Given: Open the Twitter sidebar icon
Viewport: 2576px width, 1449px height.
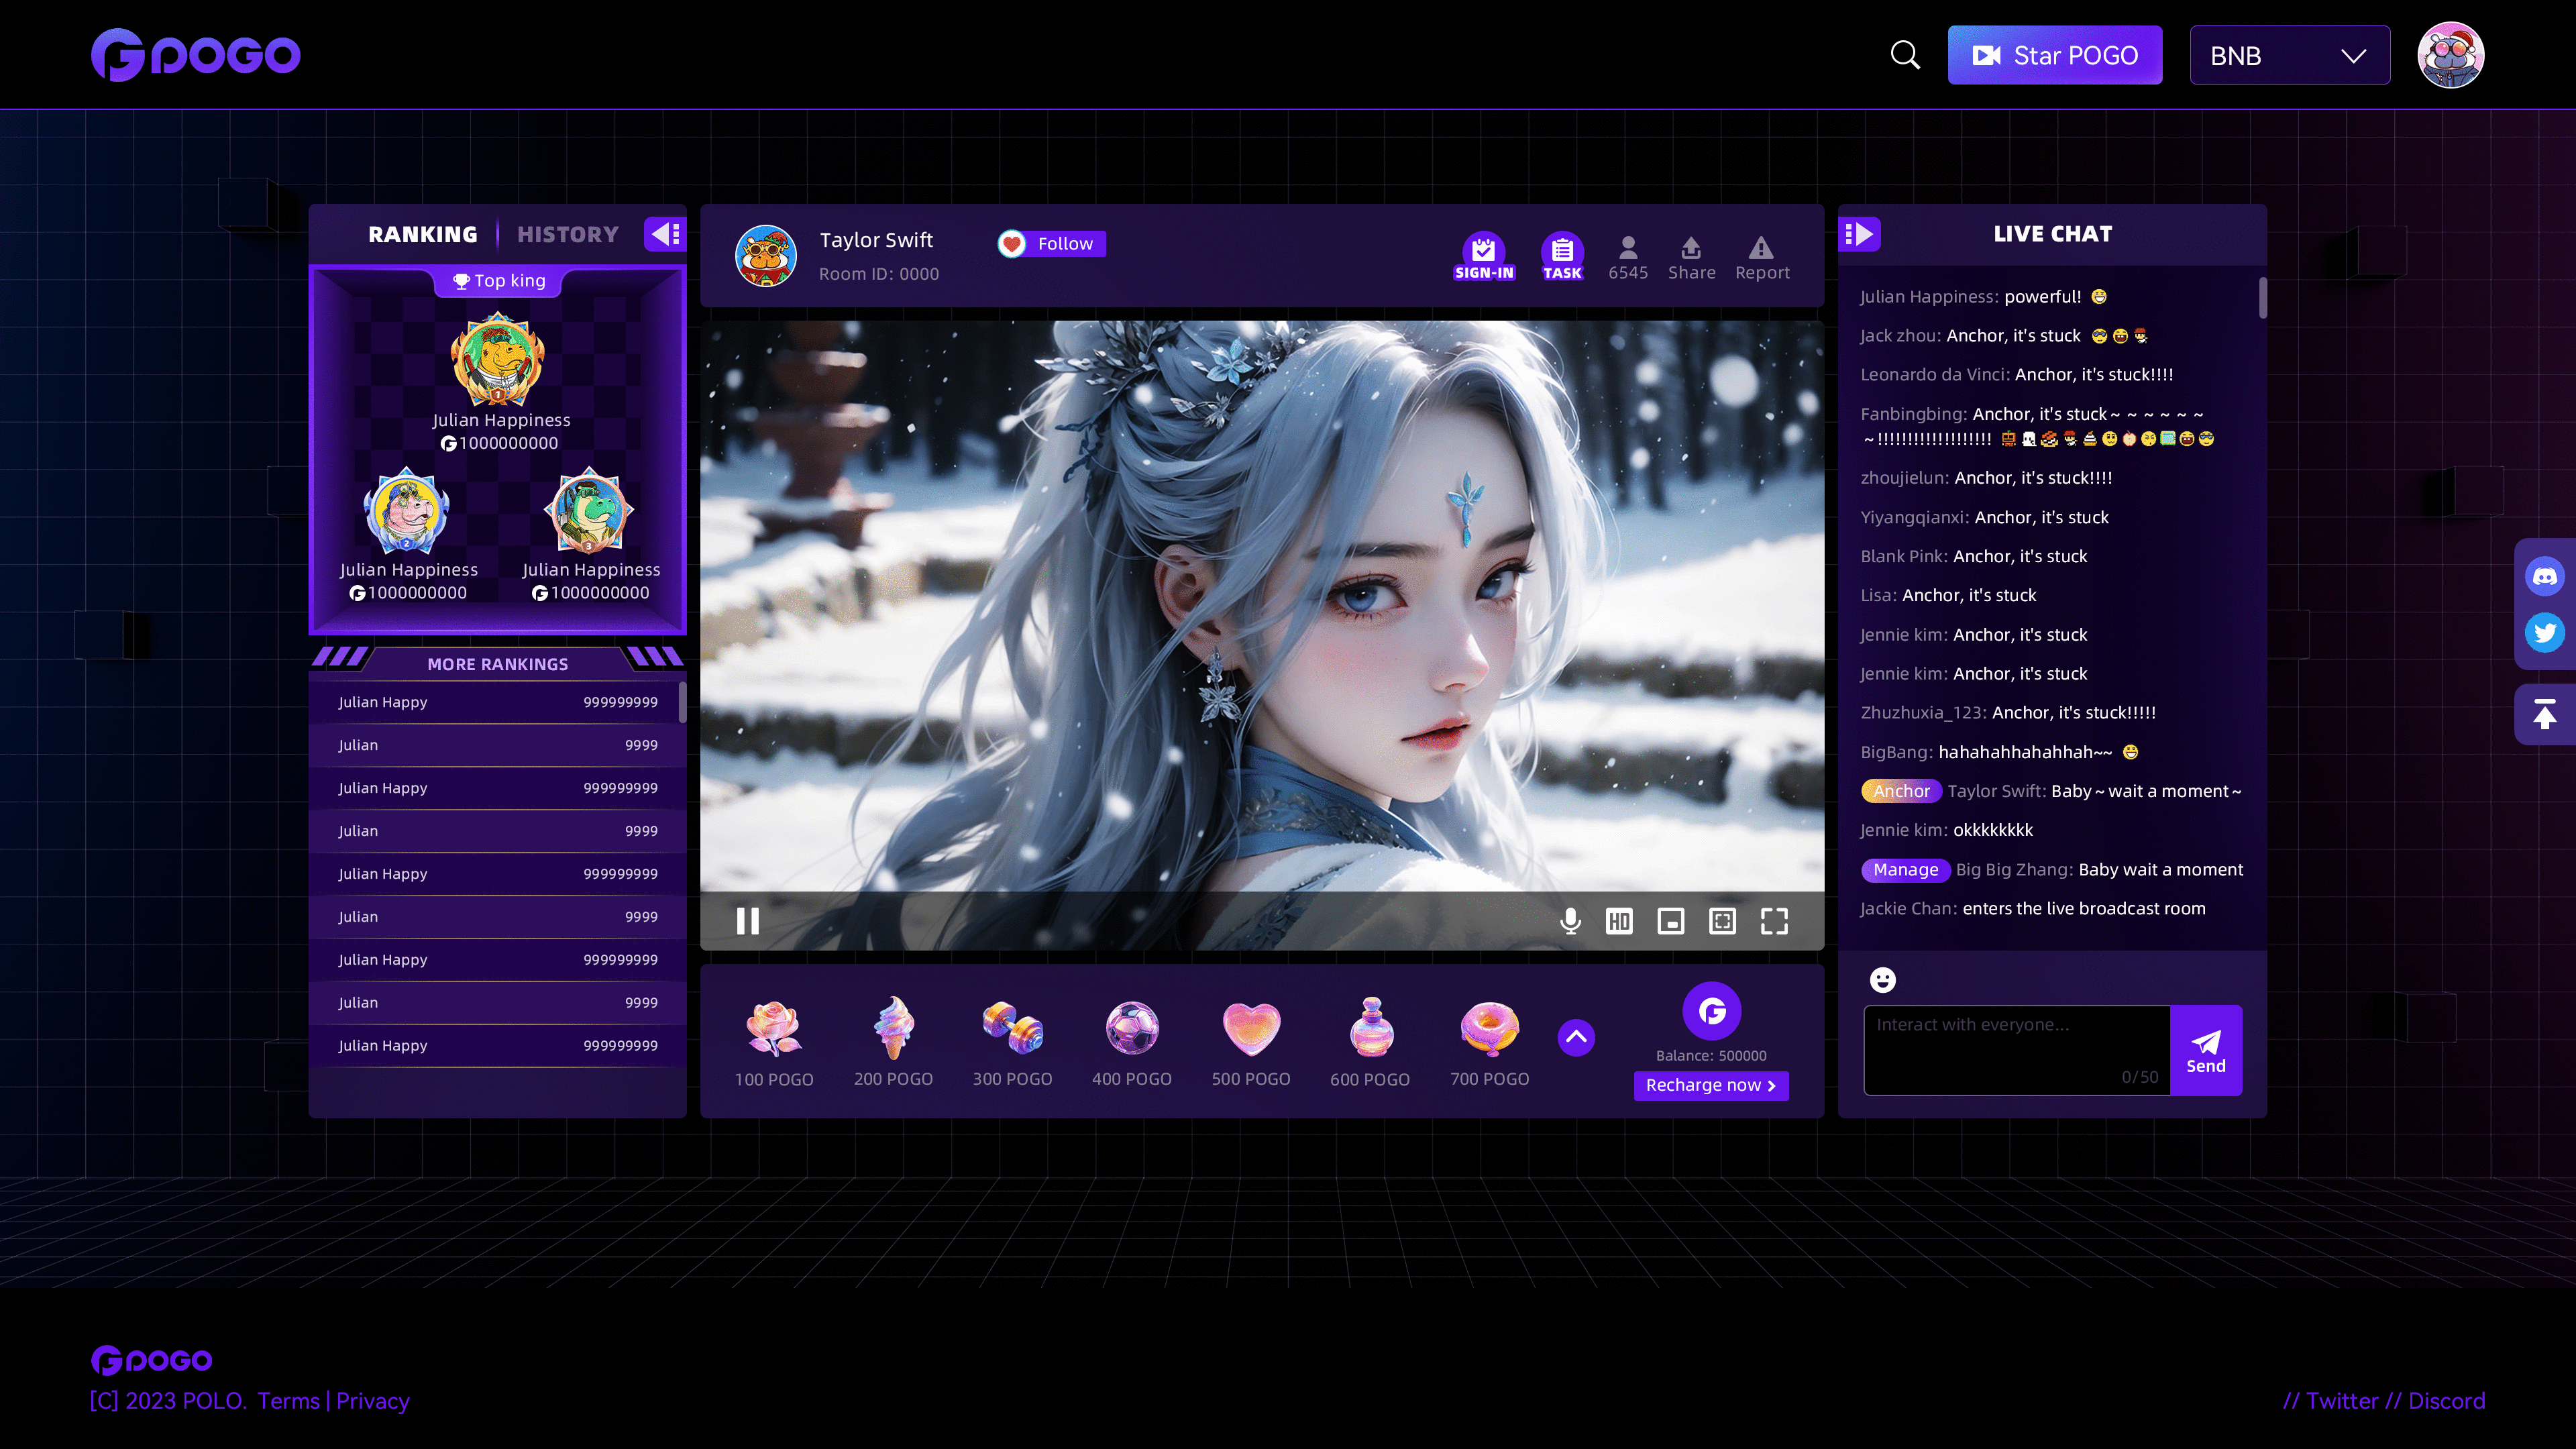Looking at the screenshot, I should (x=2544, y=632).
